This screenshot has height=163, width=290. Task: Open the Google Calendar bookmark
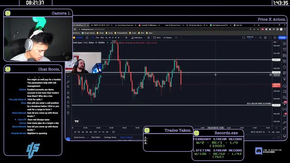click(x=88, y=33)
